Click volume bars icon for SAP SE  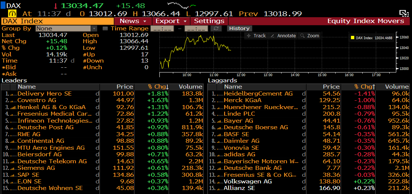14,175
